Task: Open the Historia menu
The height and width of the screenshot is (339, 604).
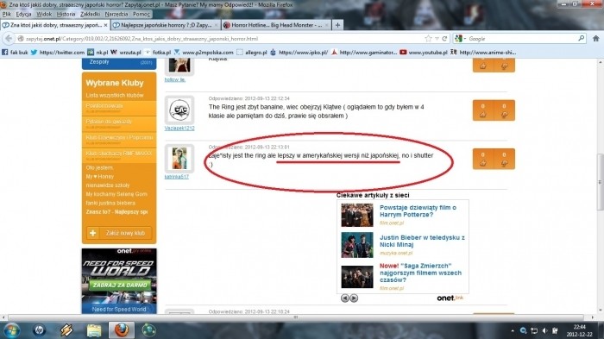Action: click(66, 15)
